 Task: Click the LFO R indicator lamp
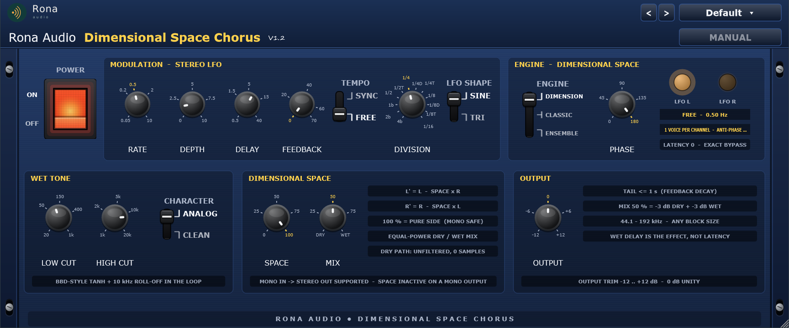pyautogui.click(x=727, y=82)
